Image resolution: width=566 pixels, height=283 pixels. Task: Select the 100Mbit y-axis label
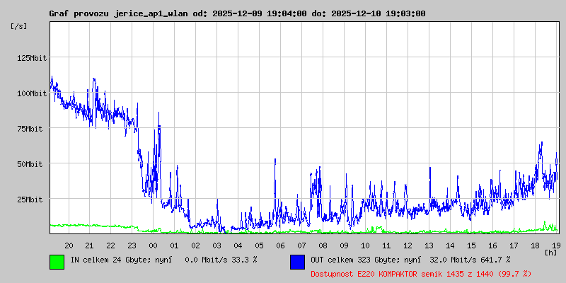32,93
